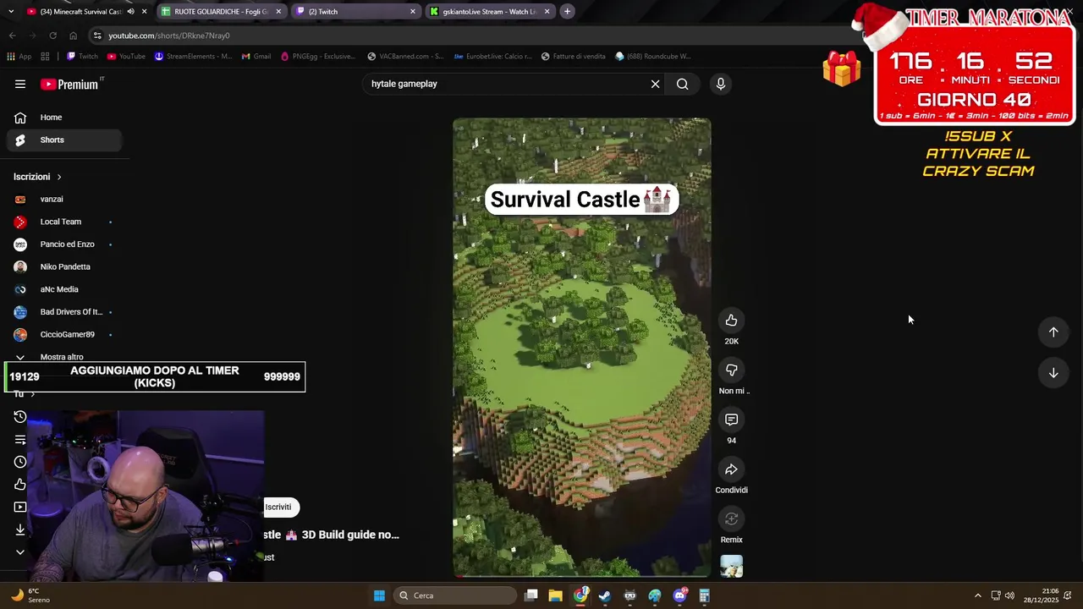The image size is (1083, 609).
Task: Go to the YouTube Premium logo home
Action: 69,84
